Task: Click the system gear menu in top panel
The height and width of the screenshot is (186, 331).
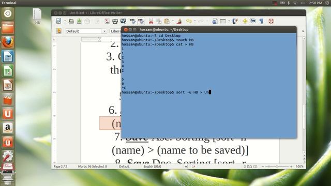Action: (x=327, y=3)
